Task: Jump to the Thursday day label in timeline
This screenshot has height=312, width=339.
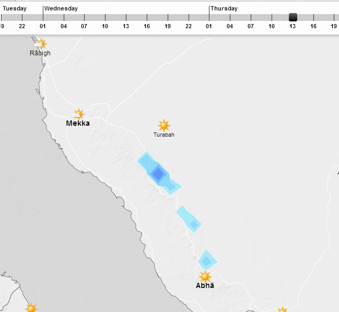Action: 224,9
